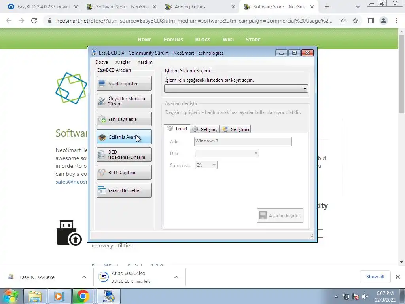Click the EasyBCD title bar app icon
This screenshot has height=304, width=405.
coord(94,53)
